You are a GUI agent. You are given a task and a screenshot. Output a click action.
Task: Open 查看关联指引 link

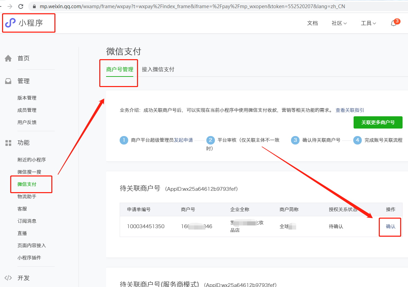(350, 110)
